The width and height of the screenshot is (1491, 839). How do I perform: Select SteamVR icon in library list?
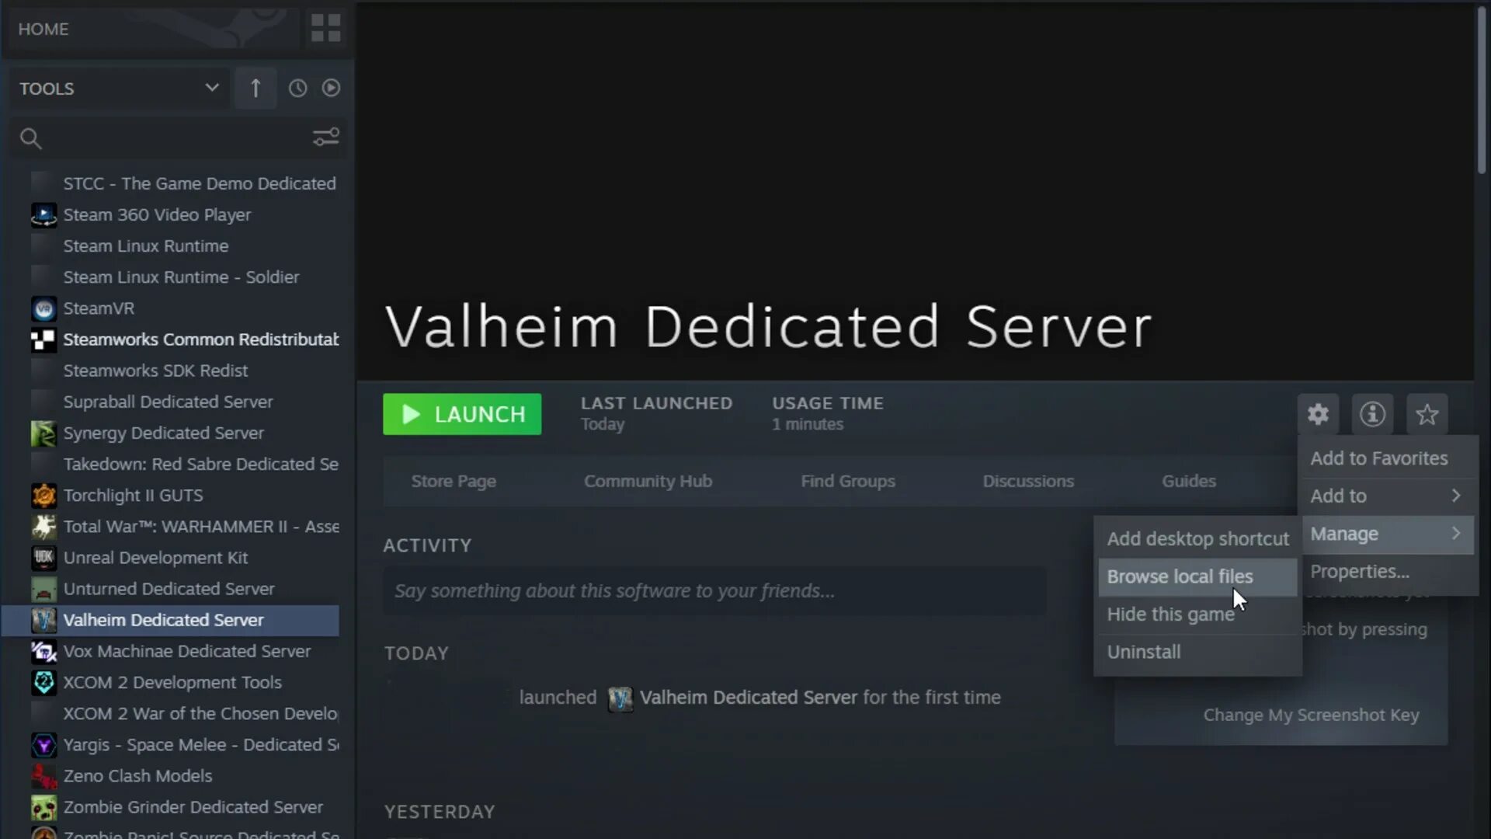pos(43,308)
